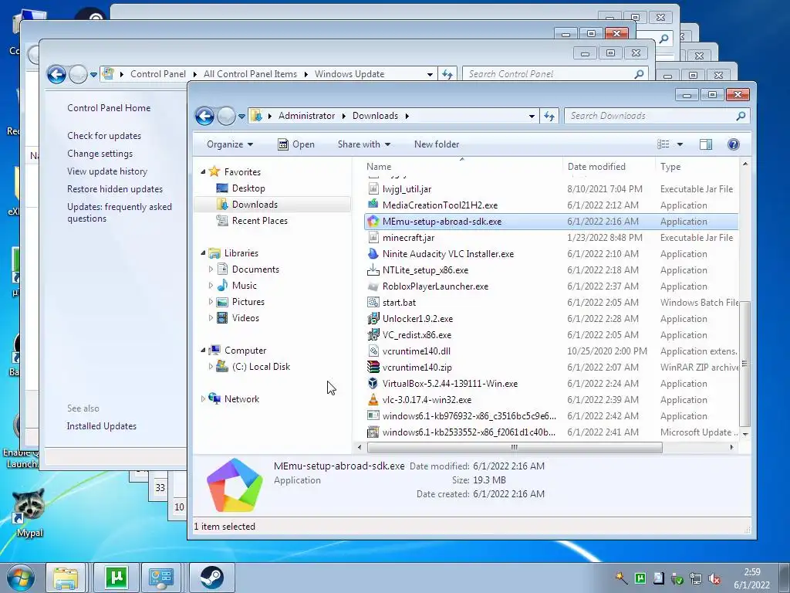The width and height of the screenshot is (790, 593).
Task: Open the Explorer help question mark icon
Action: tap(733, 144)
